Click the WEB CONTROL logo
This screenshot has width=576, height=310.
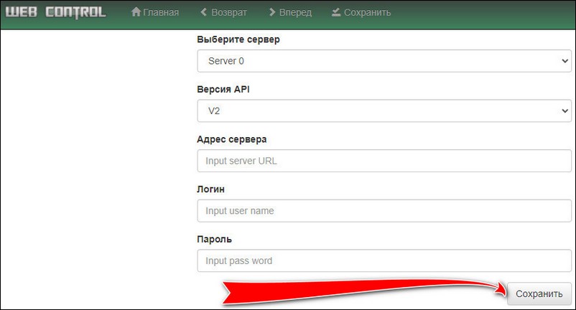click(x=56, y=12)
